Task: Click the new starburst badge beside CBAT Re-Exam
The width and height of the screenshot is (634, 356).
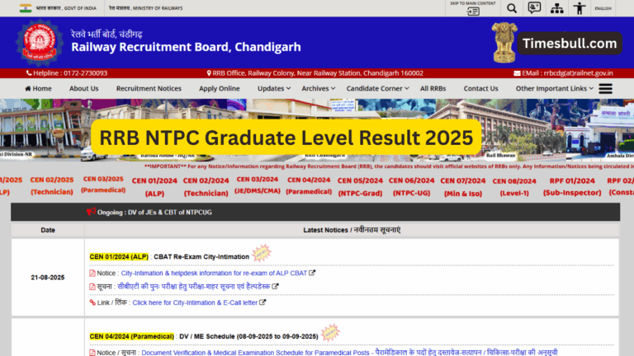Action: (x=261, y=254)
